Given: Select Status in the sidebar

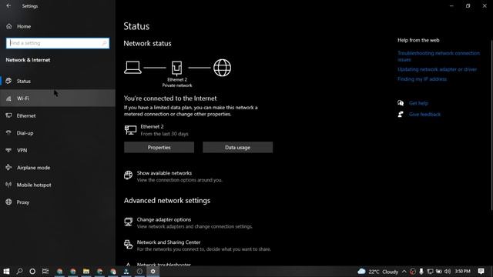Looking at the screenshot, I should coord(58,81).
